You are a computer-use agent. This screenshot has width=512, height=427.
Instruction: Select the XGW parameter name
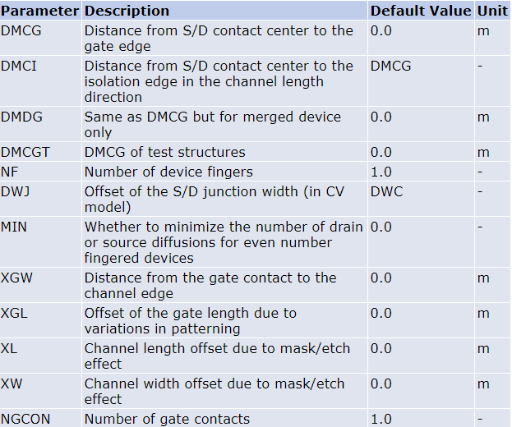(x=16, y=278)
